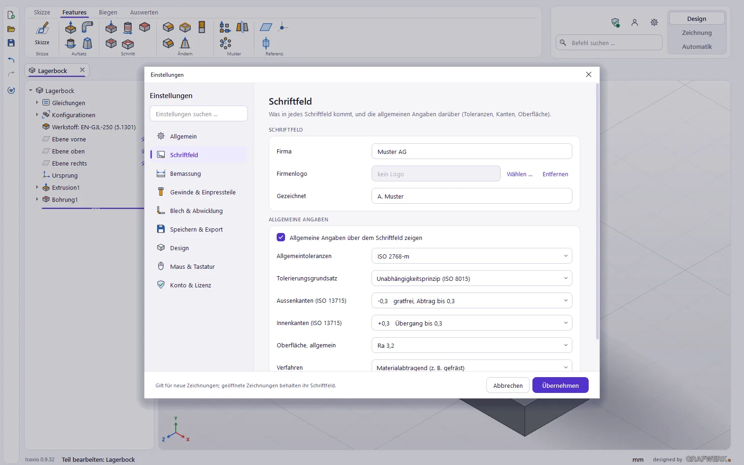Switch to the Auswerten ribbon tab
Image resolution: width=744 pixels, height=465 pixels.
click(144, 12)
